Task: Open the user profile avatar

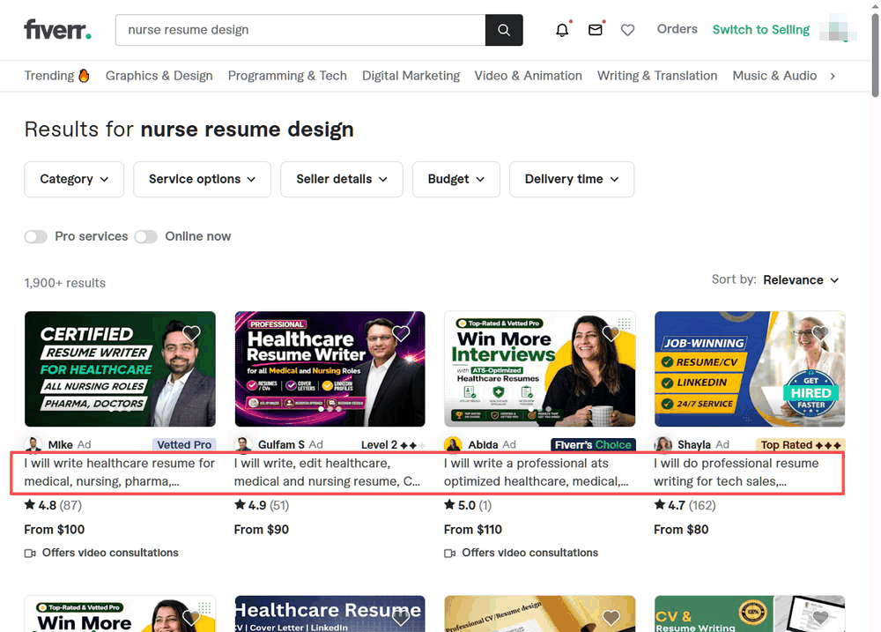Action: [x=838, y=29]
